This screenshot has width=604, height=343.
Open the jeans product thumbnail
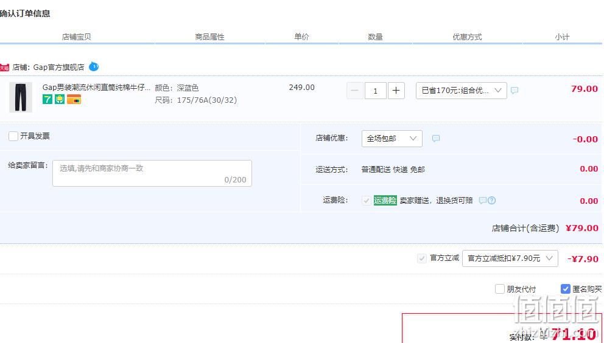[21, 97]
